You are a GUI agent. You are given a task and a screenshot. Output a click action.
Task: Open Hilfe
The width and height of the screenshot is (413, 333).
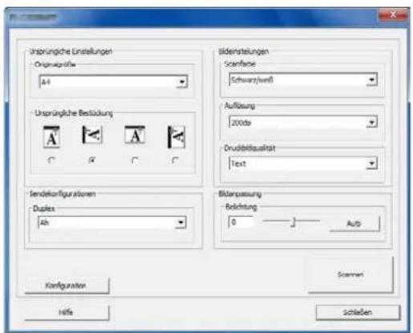point(67,312)
